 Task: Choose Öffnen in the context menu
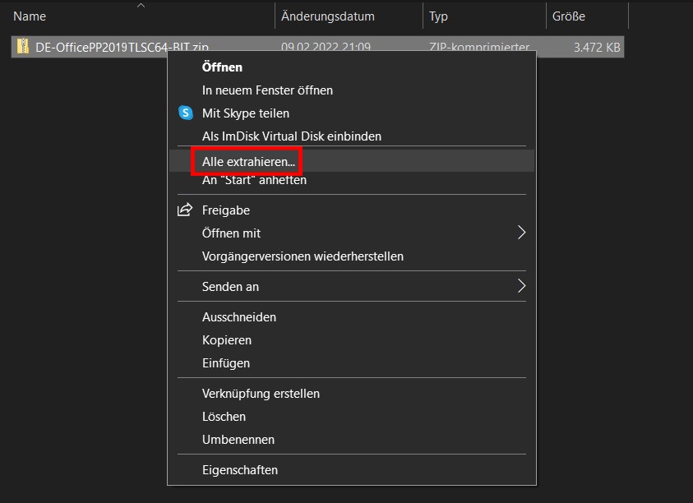click(222, 67)
